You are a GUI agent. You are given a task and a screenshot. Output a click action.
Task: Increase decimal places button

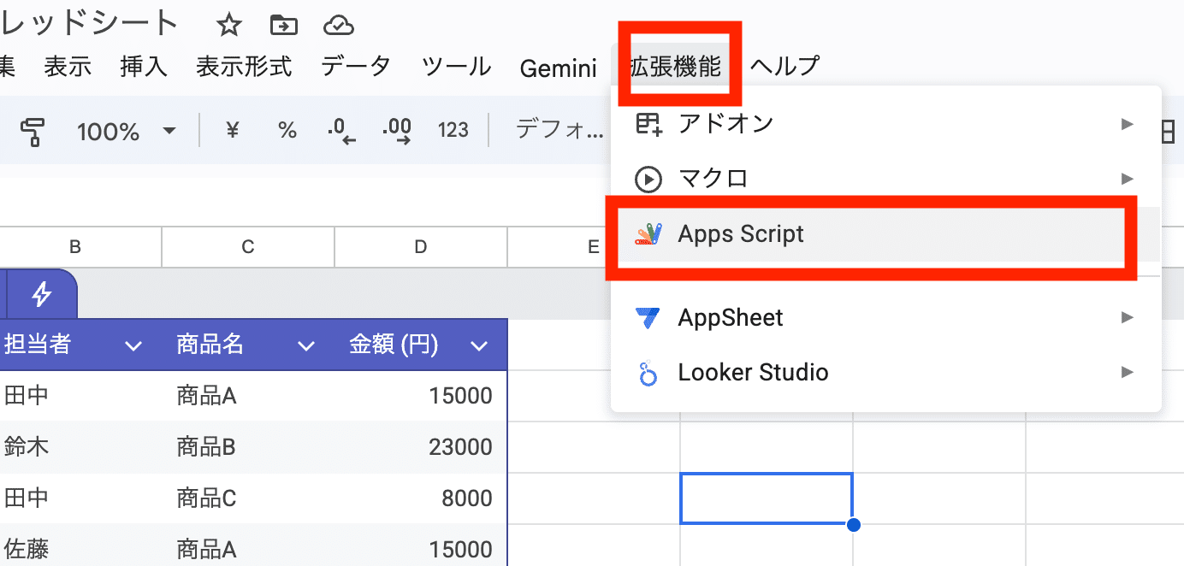[397, 131]
